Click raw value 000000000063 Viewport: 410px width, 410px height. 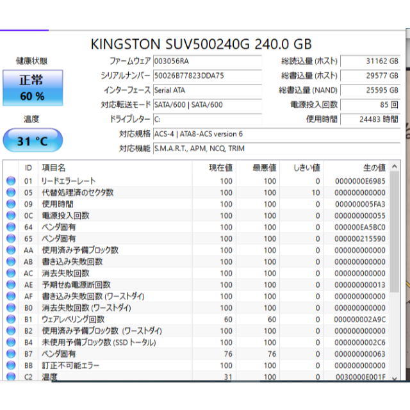click(x=360, y=354)
